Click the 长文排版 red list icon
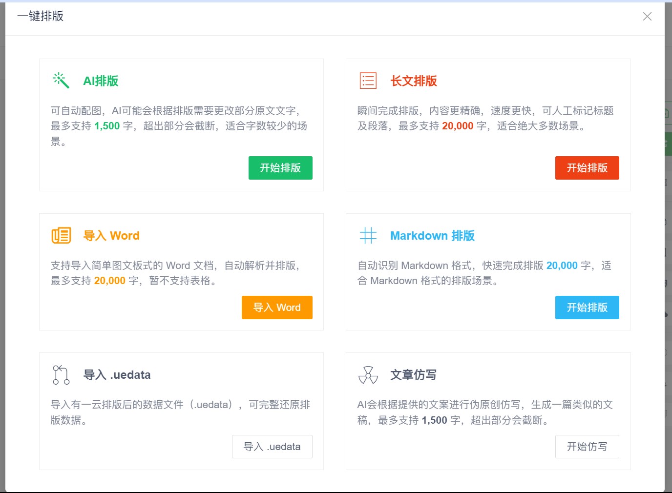This screenshot has height=493, width=672. click(368, 81)
